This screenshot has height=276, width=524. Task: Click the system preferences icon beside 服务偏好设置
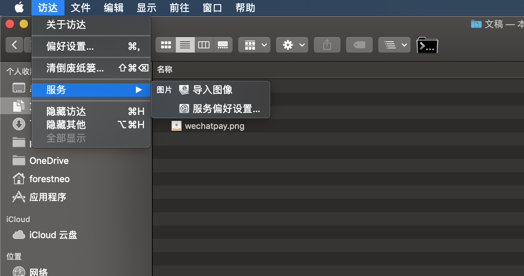click(x=184, y=109)
